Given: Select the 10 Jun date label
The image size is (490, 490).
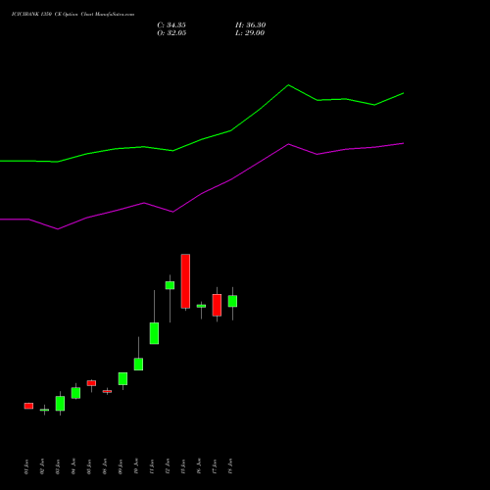Looking at the screenshot, I should tap(136, 466).
